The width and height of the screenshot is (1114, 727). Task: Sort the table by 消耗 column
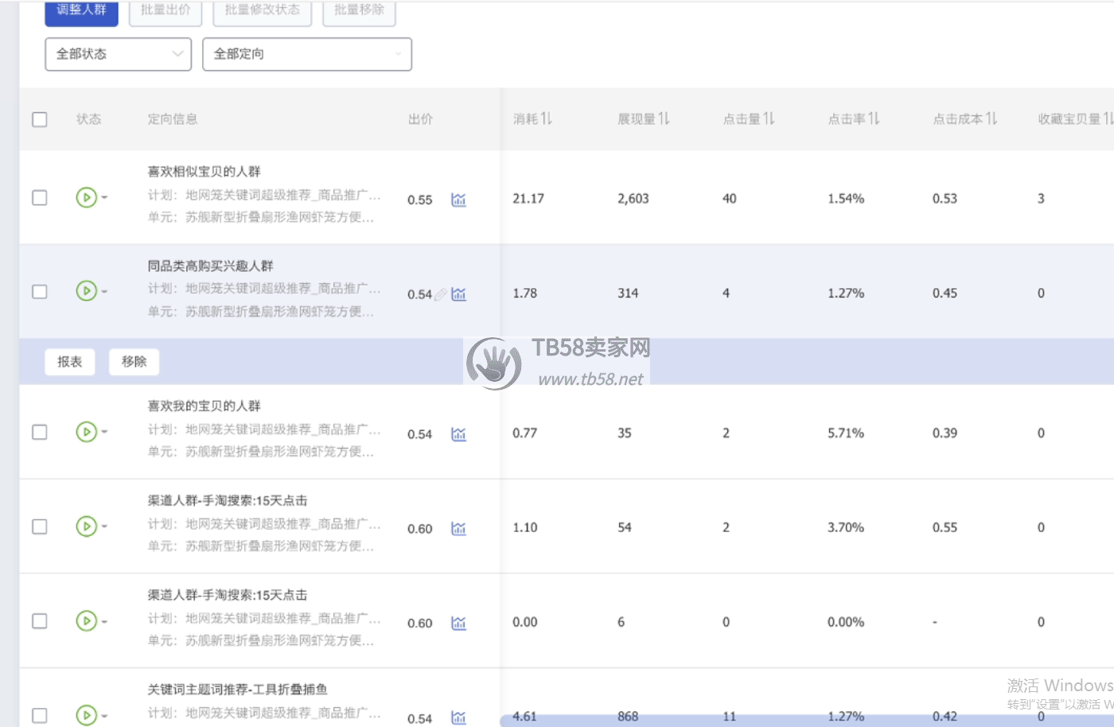546,119
